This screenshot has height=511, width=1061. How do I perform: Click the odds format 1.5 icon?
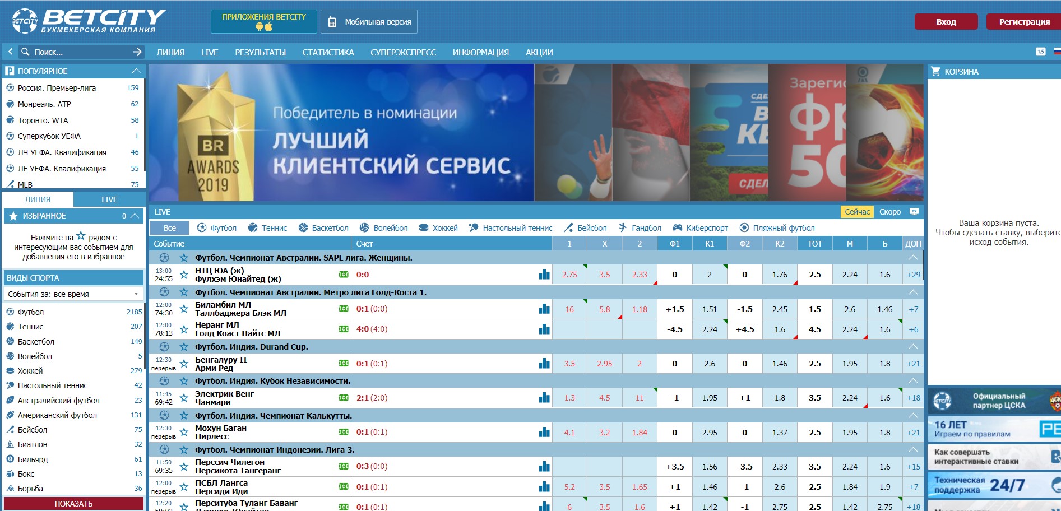click(x=1040, y=52)
